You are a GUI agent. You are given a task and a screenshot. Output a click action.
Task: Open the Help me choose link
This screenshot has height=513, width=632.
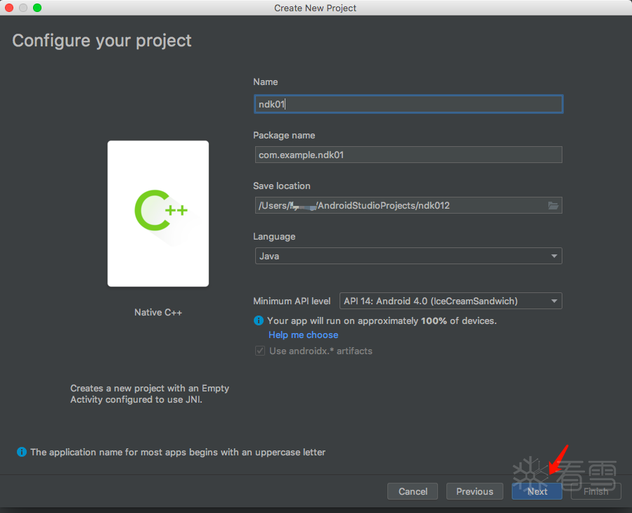coord(303,335)
